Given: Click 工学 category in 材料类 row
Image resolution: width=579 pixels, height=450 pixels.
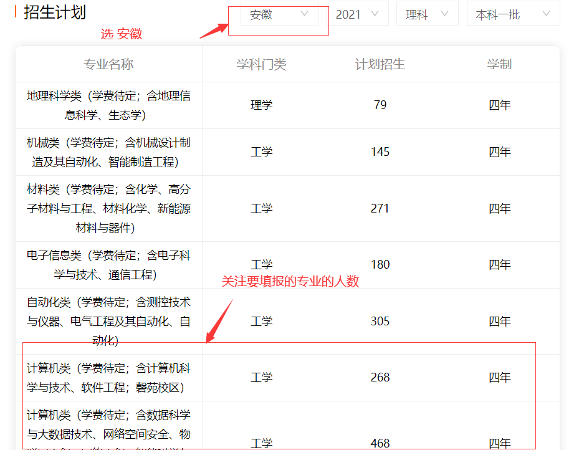Looking at the screenshot, I should pyautogui.click(x=261, y=209).
